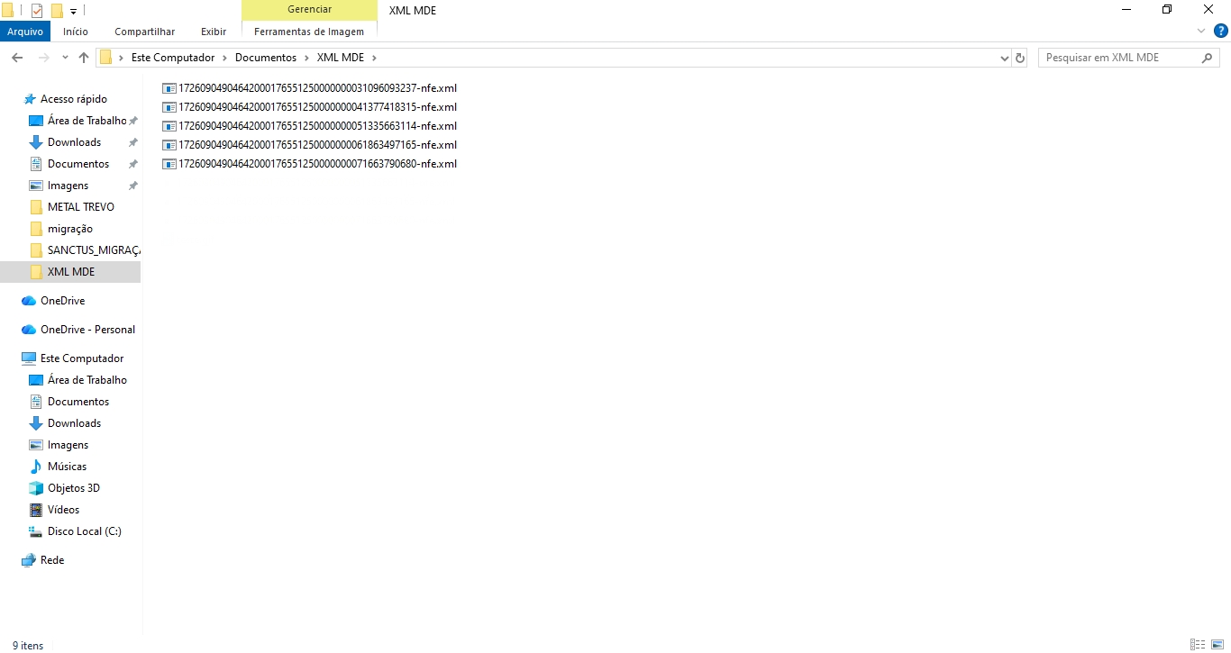
Task: Click the Músicas note icon in the sidebar
Action: click(36, 467)
